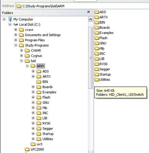
Task: Open the Examples folder icon in right pane
Action: [97, 33]
